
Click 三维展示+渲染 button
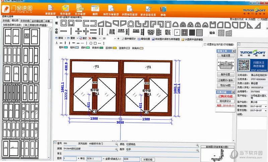click(225, 80)
